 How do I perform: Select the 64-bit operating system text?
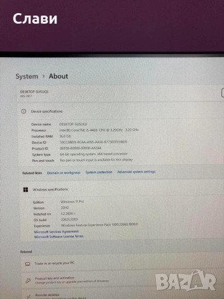click(94, 154)
